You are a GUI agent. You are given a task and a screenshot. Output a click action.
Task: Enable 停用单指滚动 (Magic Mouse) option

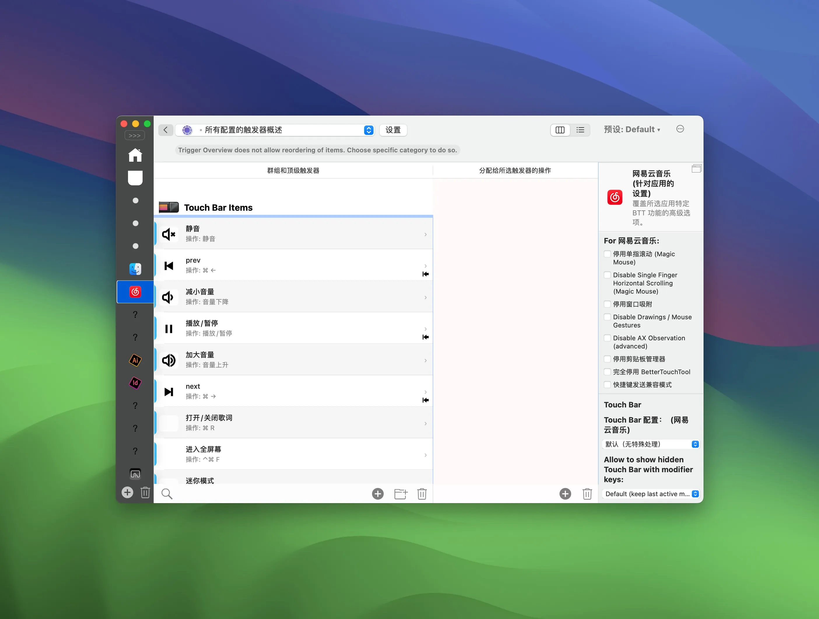click(x=607, y=254)
